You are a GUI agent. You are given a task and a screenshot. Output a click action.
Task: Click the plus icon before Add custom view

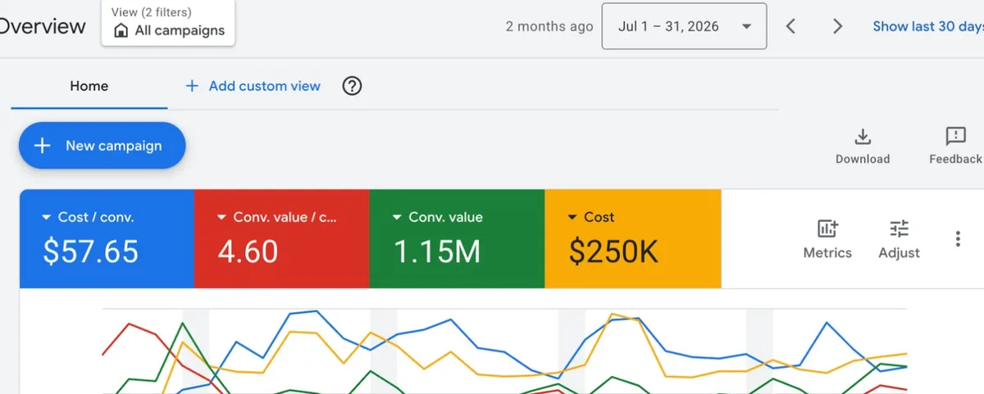click(x=192, y=86)
